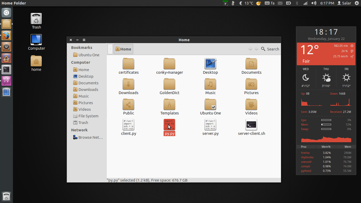Open the Templates folder icon
The height and width of the screenshot is (203, 361).
pyautogui.click(x=169, y=105)
